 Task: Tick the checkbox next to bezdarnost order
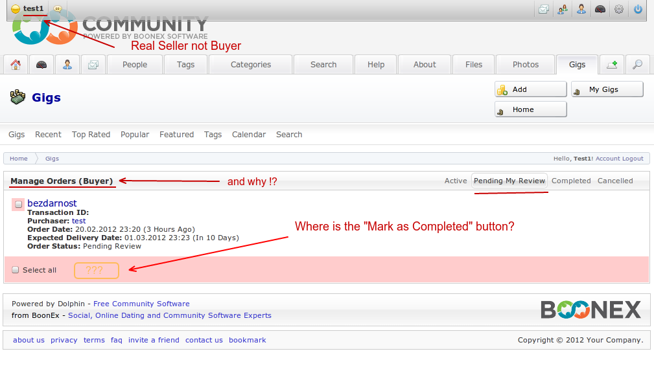(18, 204)
